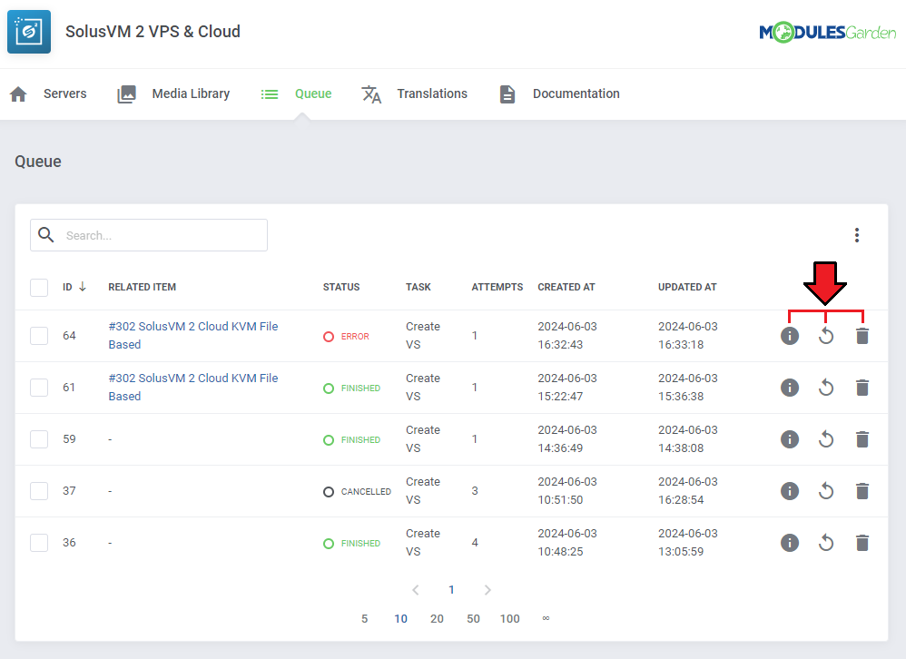Show info for queue item 36

click(789, 542)
